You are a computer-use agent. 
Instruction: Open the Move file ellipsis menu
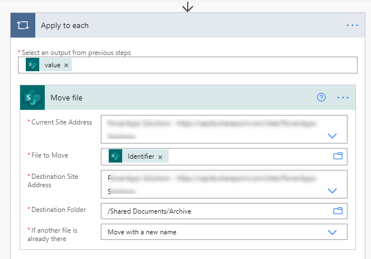[343, 98]
